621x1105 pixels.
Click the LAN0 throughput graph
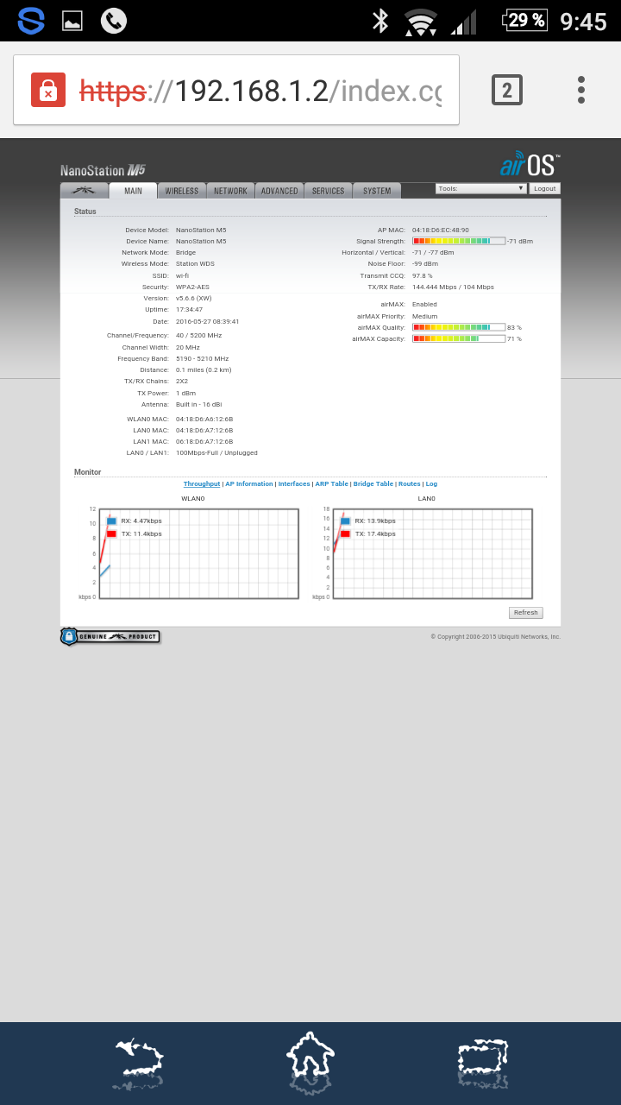tap(432, 553)
